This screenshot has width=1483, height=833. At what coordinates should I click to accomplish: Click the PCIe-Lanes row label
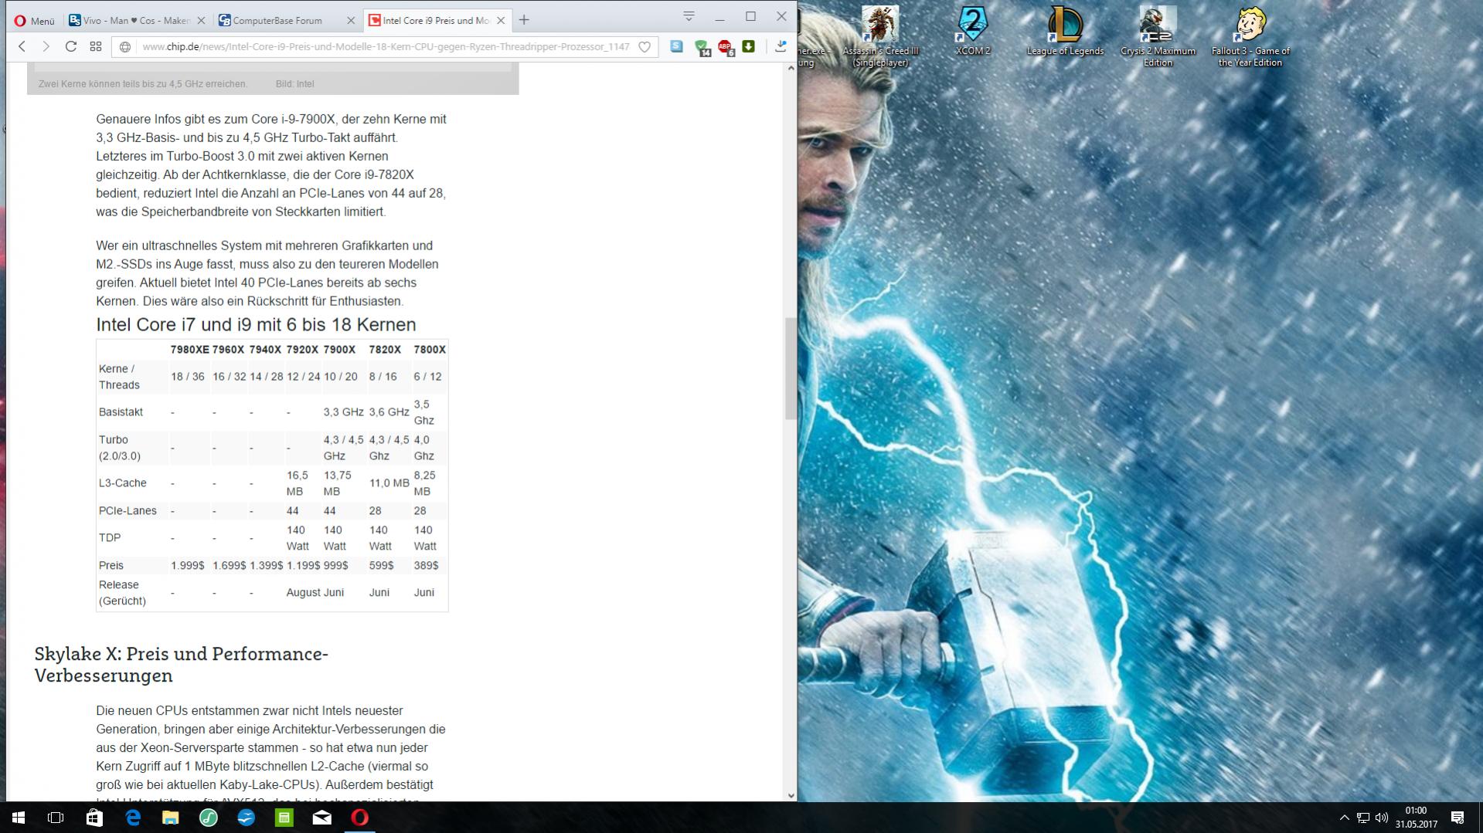[x=128, y=510]
